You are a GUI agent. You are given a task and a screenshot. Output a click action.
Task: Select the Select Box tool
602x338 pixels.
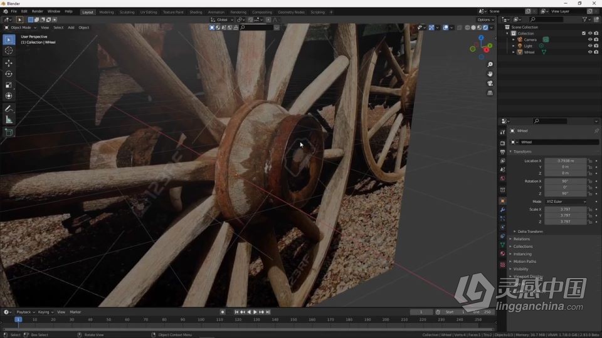9,39
